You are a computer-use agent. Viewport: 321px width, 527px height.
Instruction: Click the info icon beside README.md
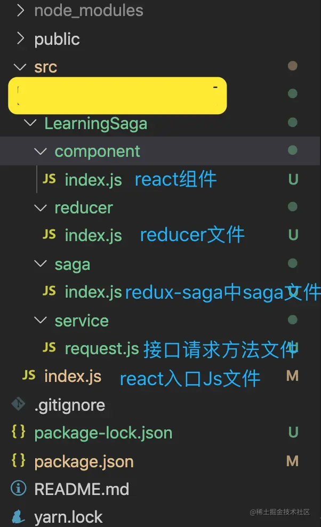pos(17,489)
